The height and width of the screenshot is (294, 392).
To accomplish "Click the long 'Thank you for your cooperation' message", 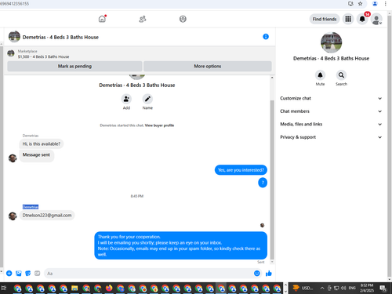I will click(x=180, y=245).
